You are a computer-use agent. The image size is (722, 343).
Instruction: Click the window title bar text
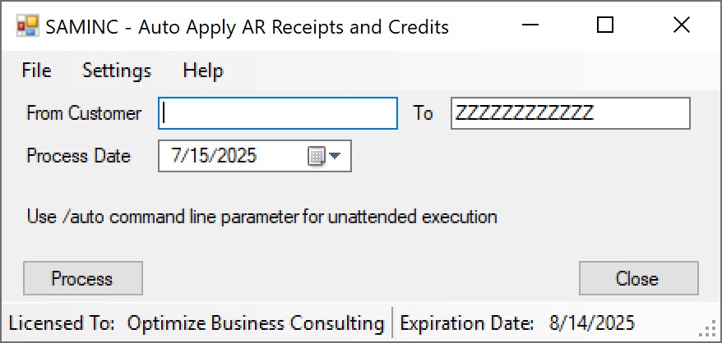coord(248,27)
